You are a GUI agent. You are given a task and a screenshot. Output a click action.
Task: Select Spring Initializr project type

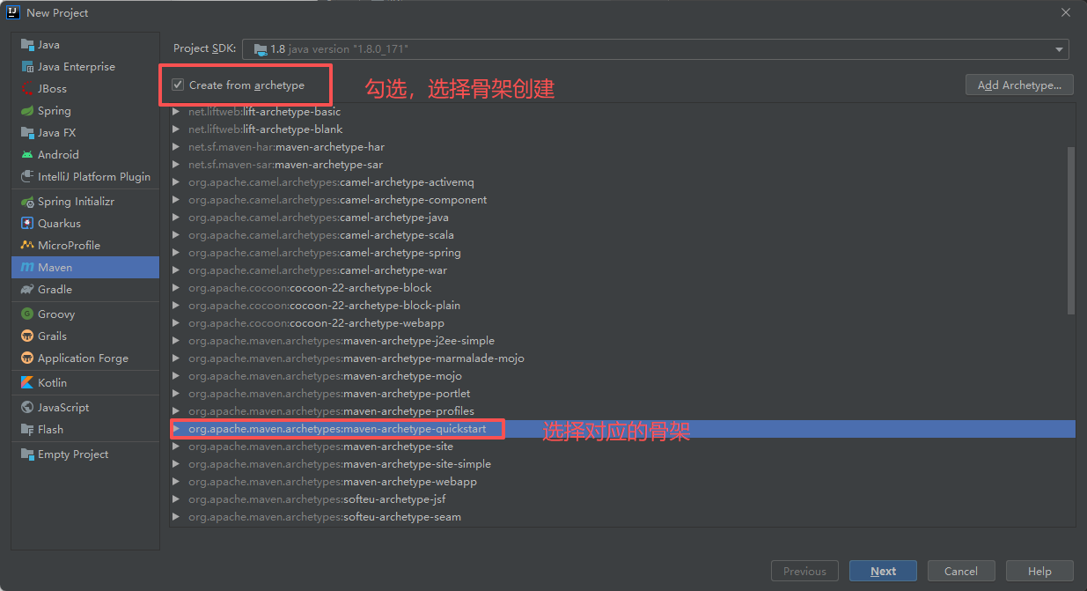tap(85, 202)
